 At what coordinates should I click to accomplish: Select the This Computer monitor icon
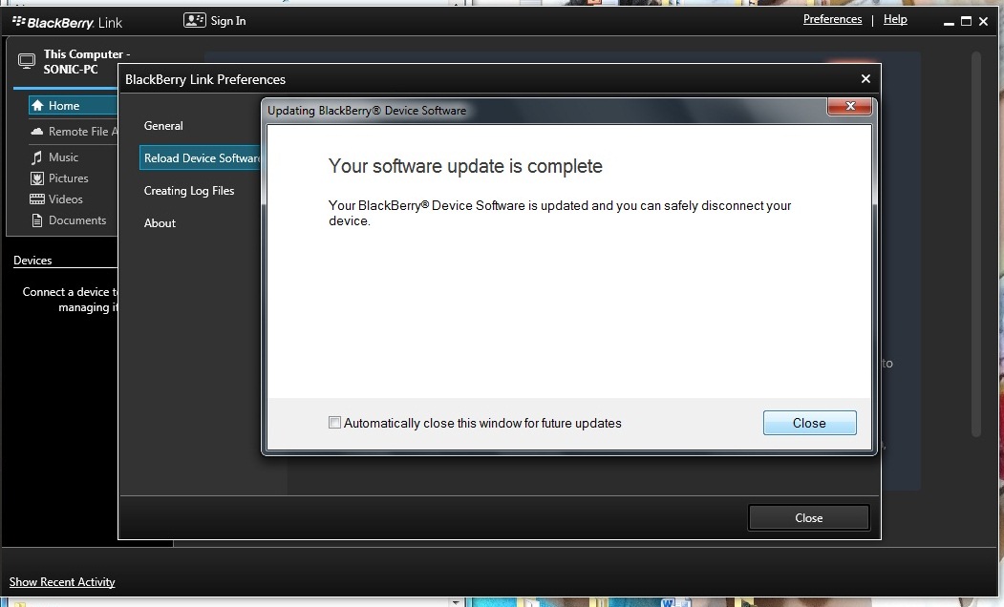[26, 61]
